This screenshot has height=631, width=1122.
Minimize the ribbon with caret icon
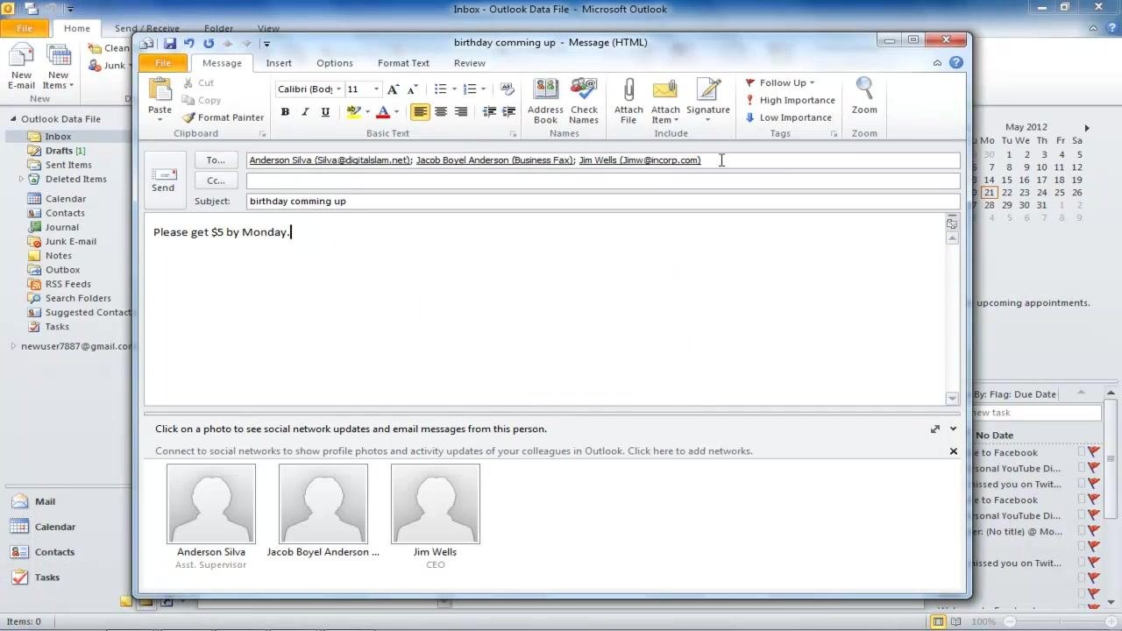pos(937,63)
